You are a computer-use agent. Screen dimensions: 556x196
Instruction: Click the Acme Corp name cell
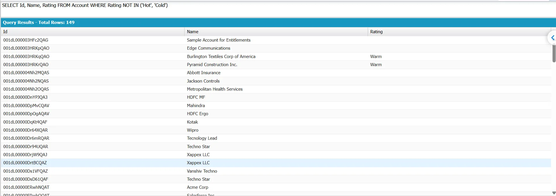pyautogui.click(x=198, y=187)
